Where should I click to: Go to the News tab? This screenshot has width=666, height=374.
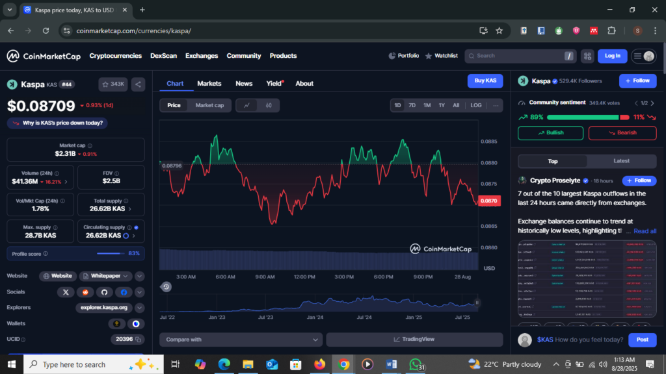click(244, 83)
